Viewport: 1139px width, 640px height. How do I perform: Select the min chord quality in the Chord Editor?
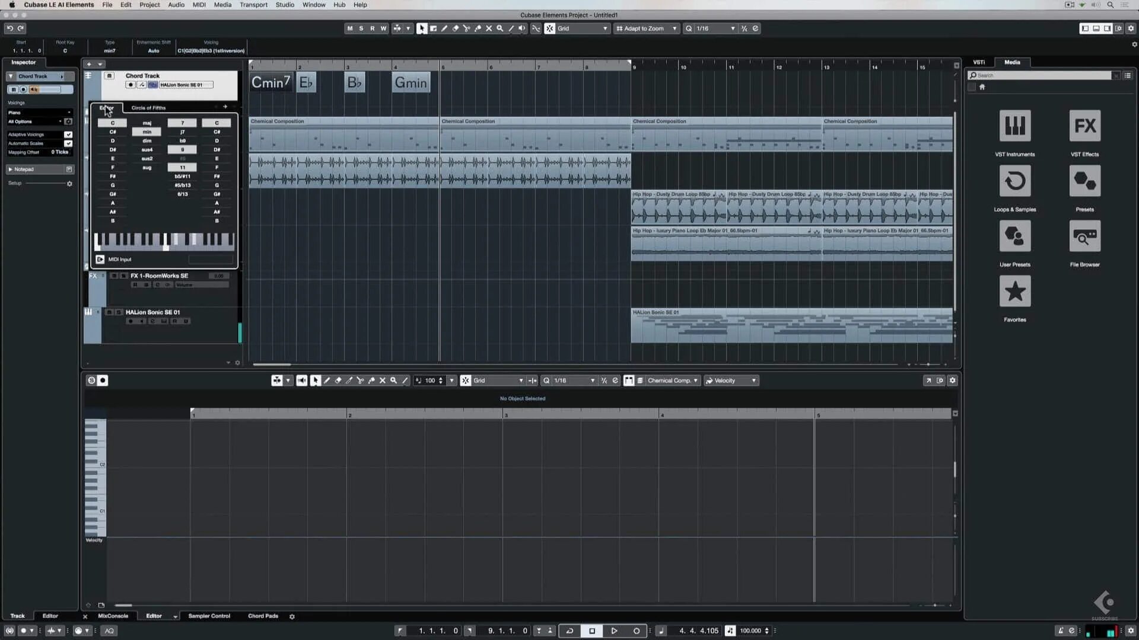(147, 132)
